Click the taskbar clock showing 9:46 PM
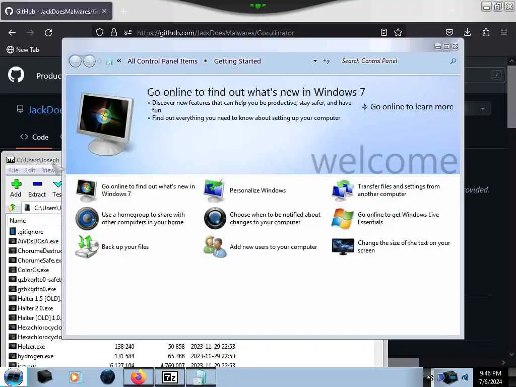The image size is (516, 387). (x=490, y=377)
